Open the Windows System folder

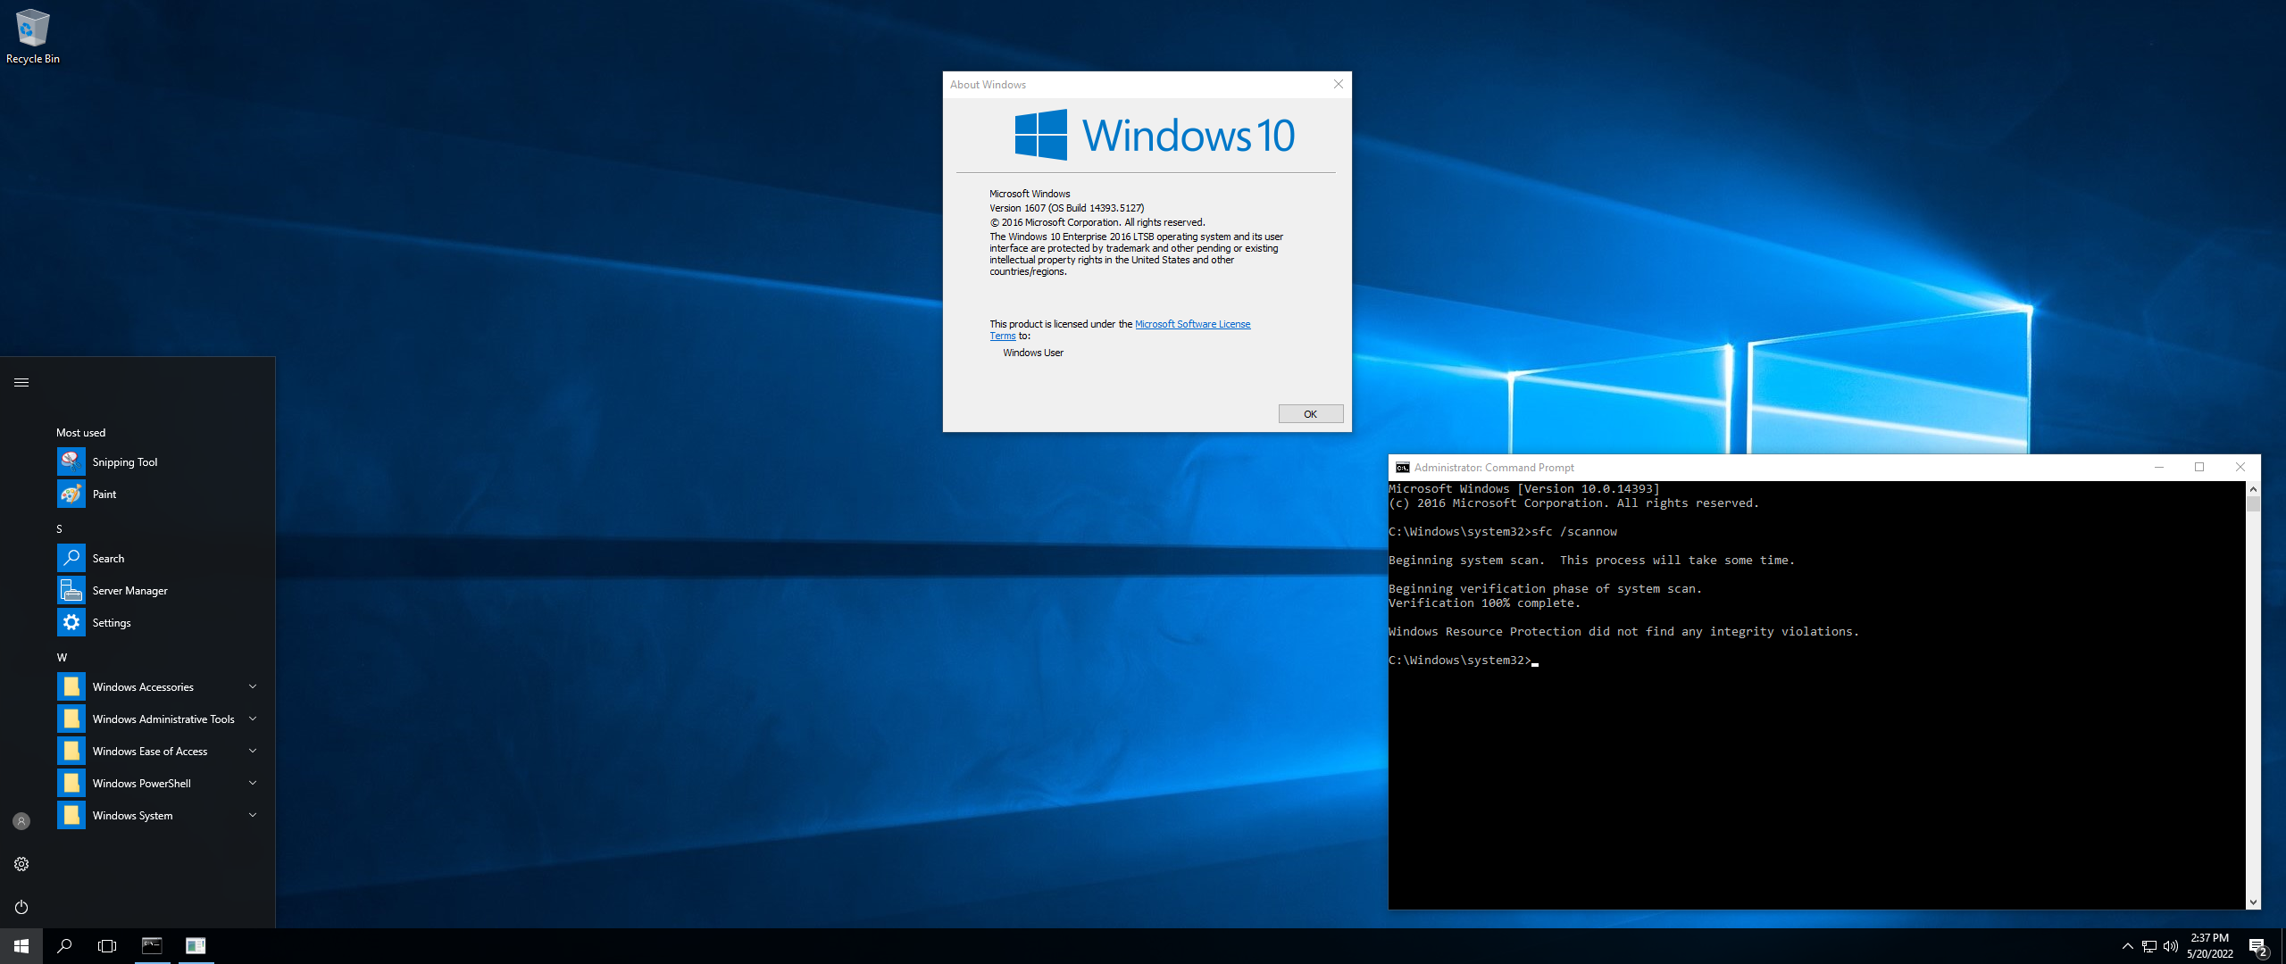[159, 815]
